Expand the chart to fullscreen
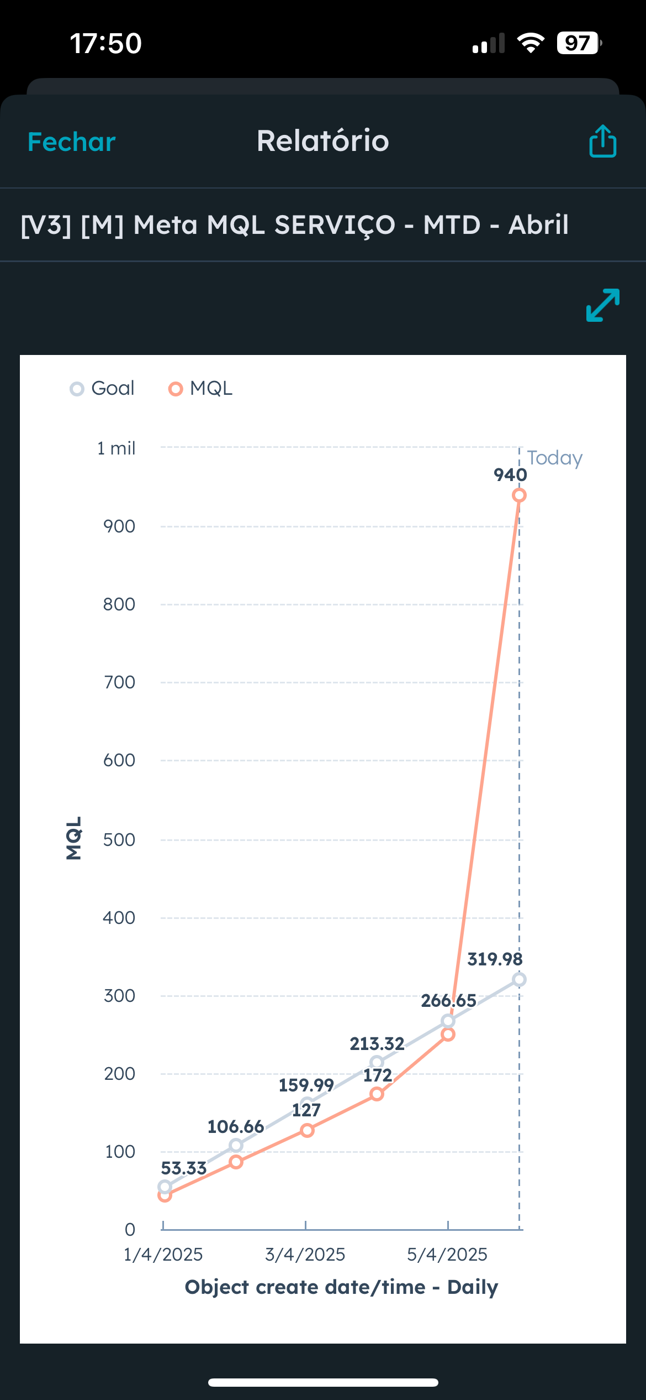This screenshot has height=1400, width=646. (x=602, y=305)
